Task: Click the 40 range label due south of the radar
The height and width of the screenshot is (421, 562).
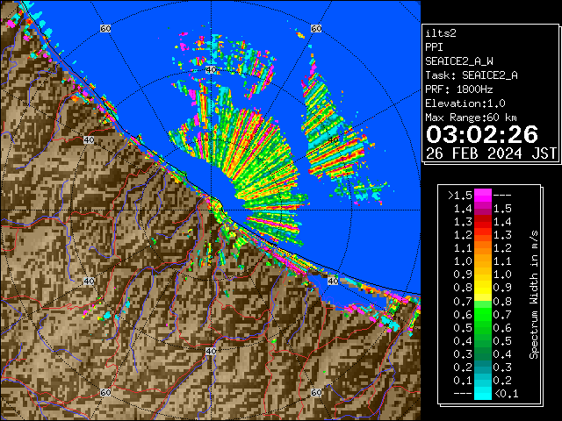Action: pos(211,351)
